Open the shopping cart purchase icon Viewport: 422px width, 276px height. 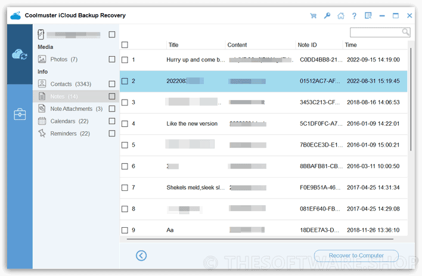(x=314, y=16)
